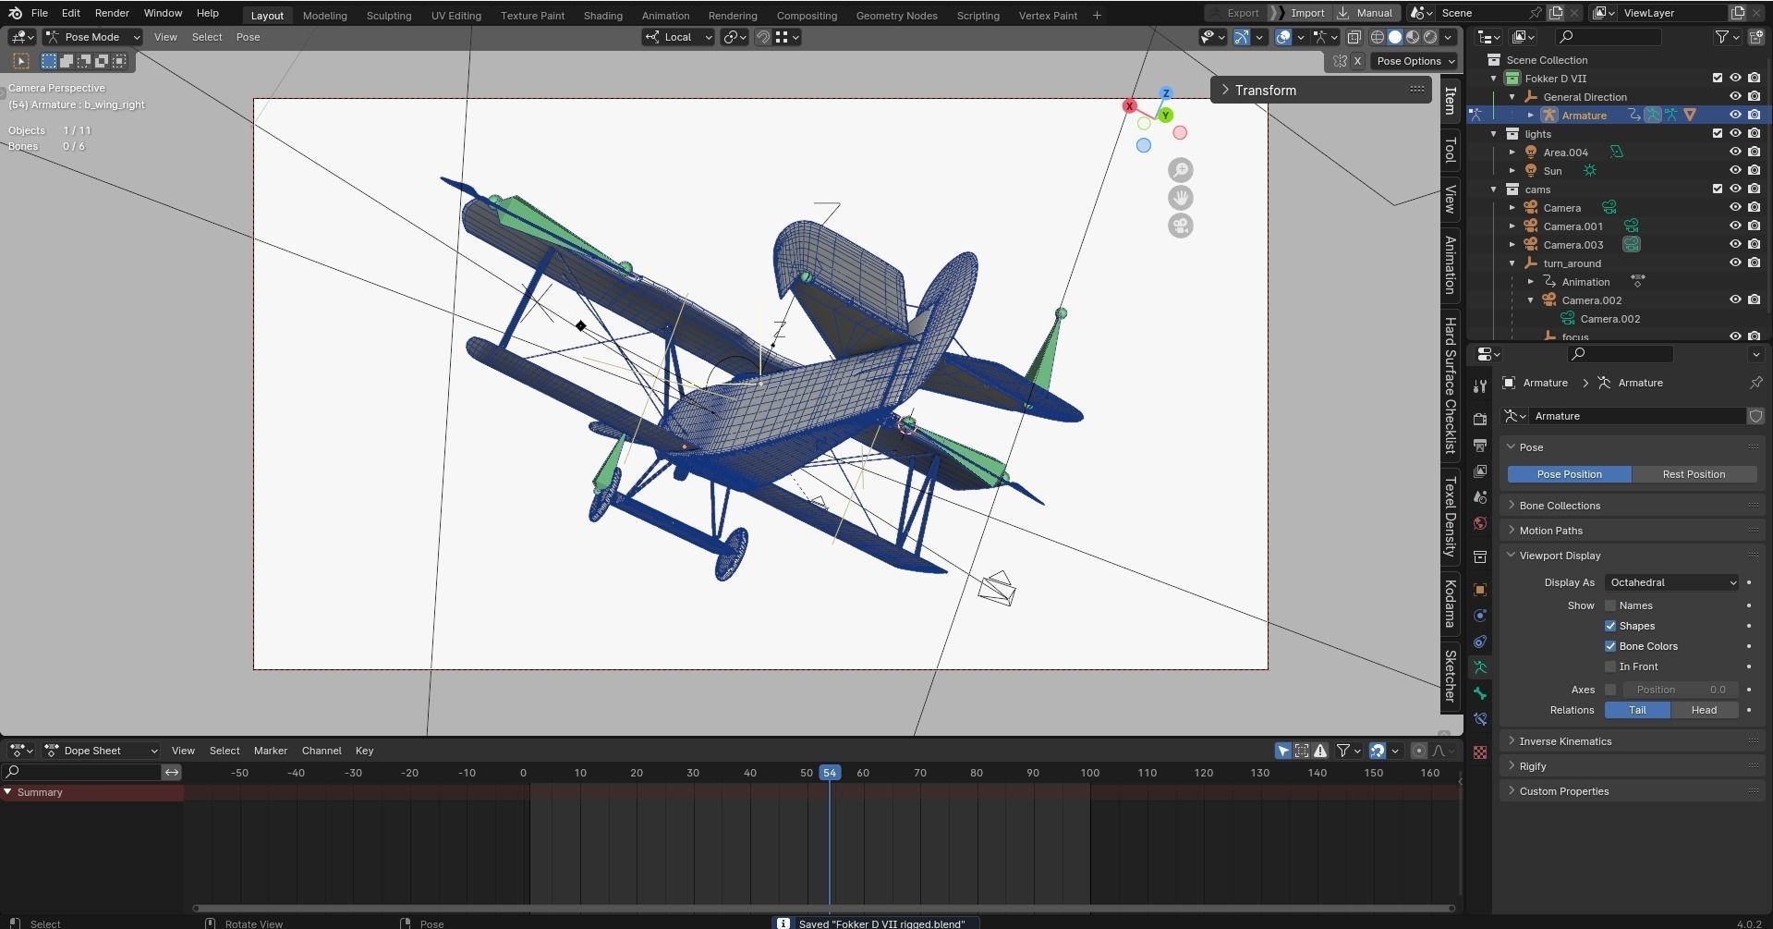This screenshot has width=1773, height=929.
Task: Switch to material preview shading
Action: tap(1413, 37)
